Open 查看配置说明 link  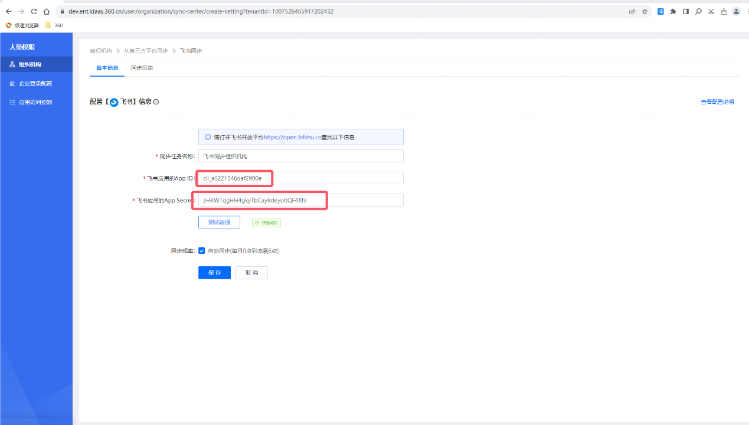717,102
